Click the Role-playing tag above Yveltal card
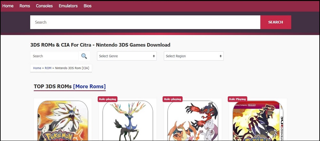This screenshot has width=320, height=141. (173, 99)
